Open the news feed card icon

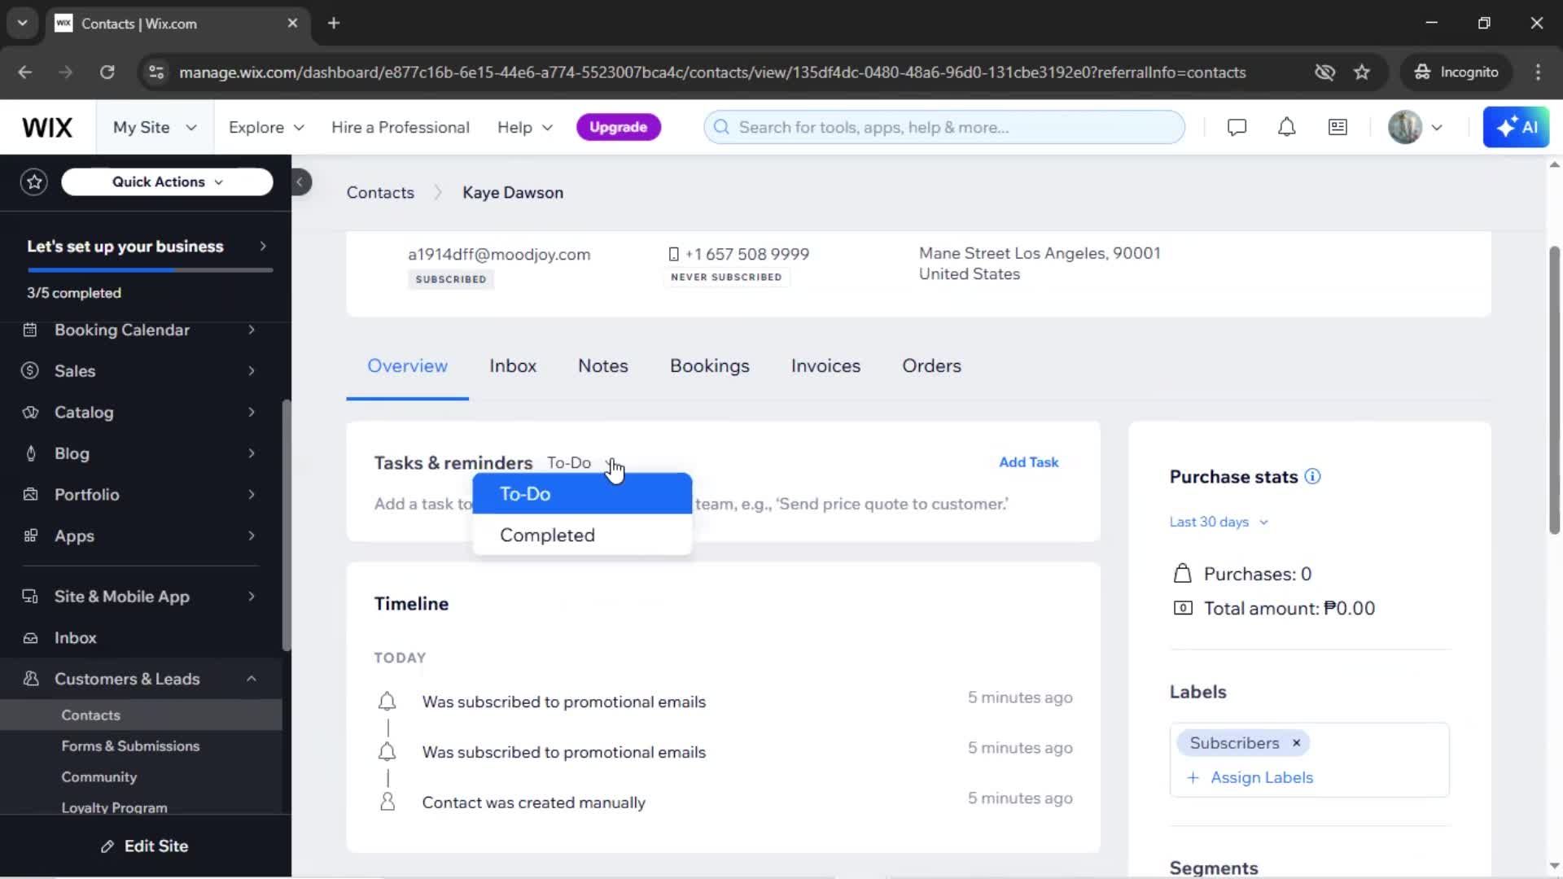pos(1338,127)
